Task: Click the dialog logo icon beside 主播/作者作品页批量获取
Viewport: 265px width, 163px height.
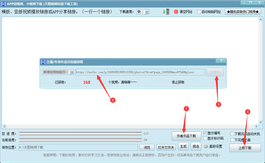Action: point(43,62)
